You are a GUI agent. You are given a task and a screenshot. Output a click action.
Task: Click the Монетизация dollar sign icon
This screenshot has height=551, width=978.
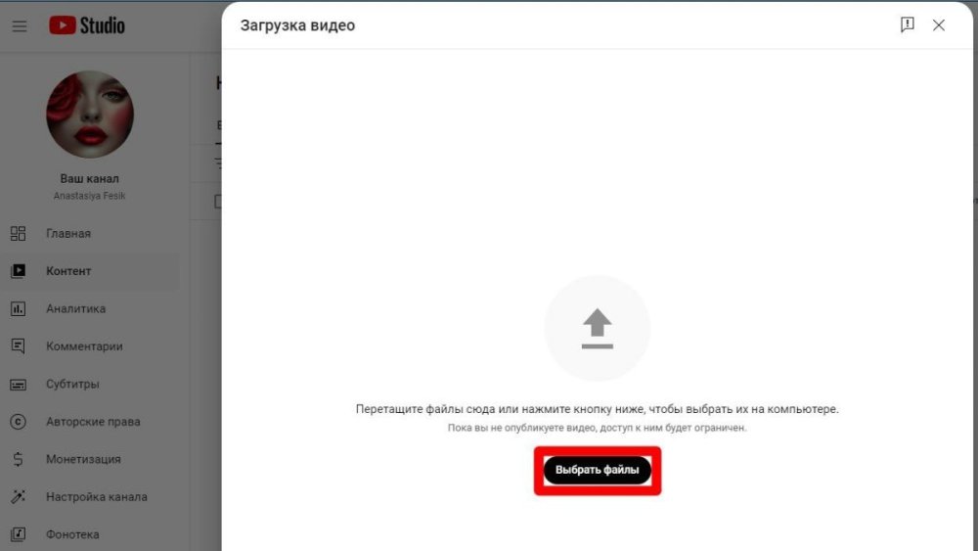[x=18, y=459]
